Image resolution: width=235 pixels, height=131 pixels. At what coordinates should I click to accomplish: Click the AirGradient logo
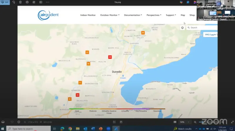pyautogui.click(x=48, y=15)
